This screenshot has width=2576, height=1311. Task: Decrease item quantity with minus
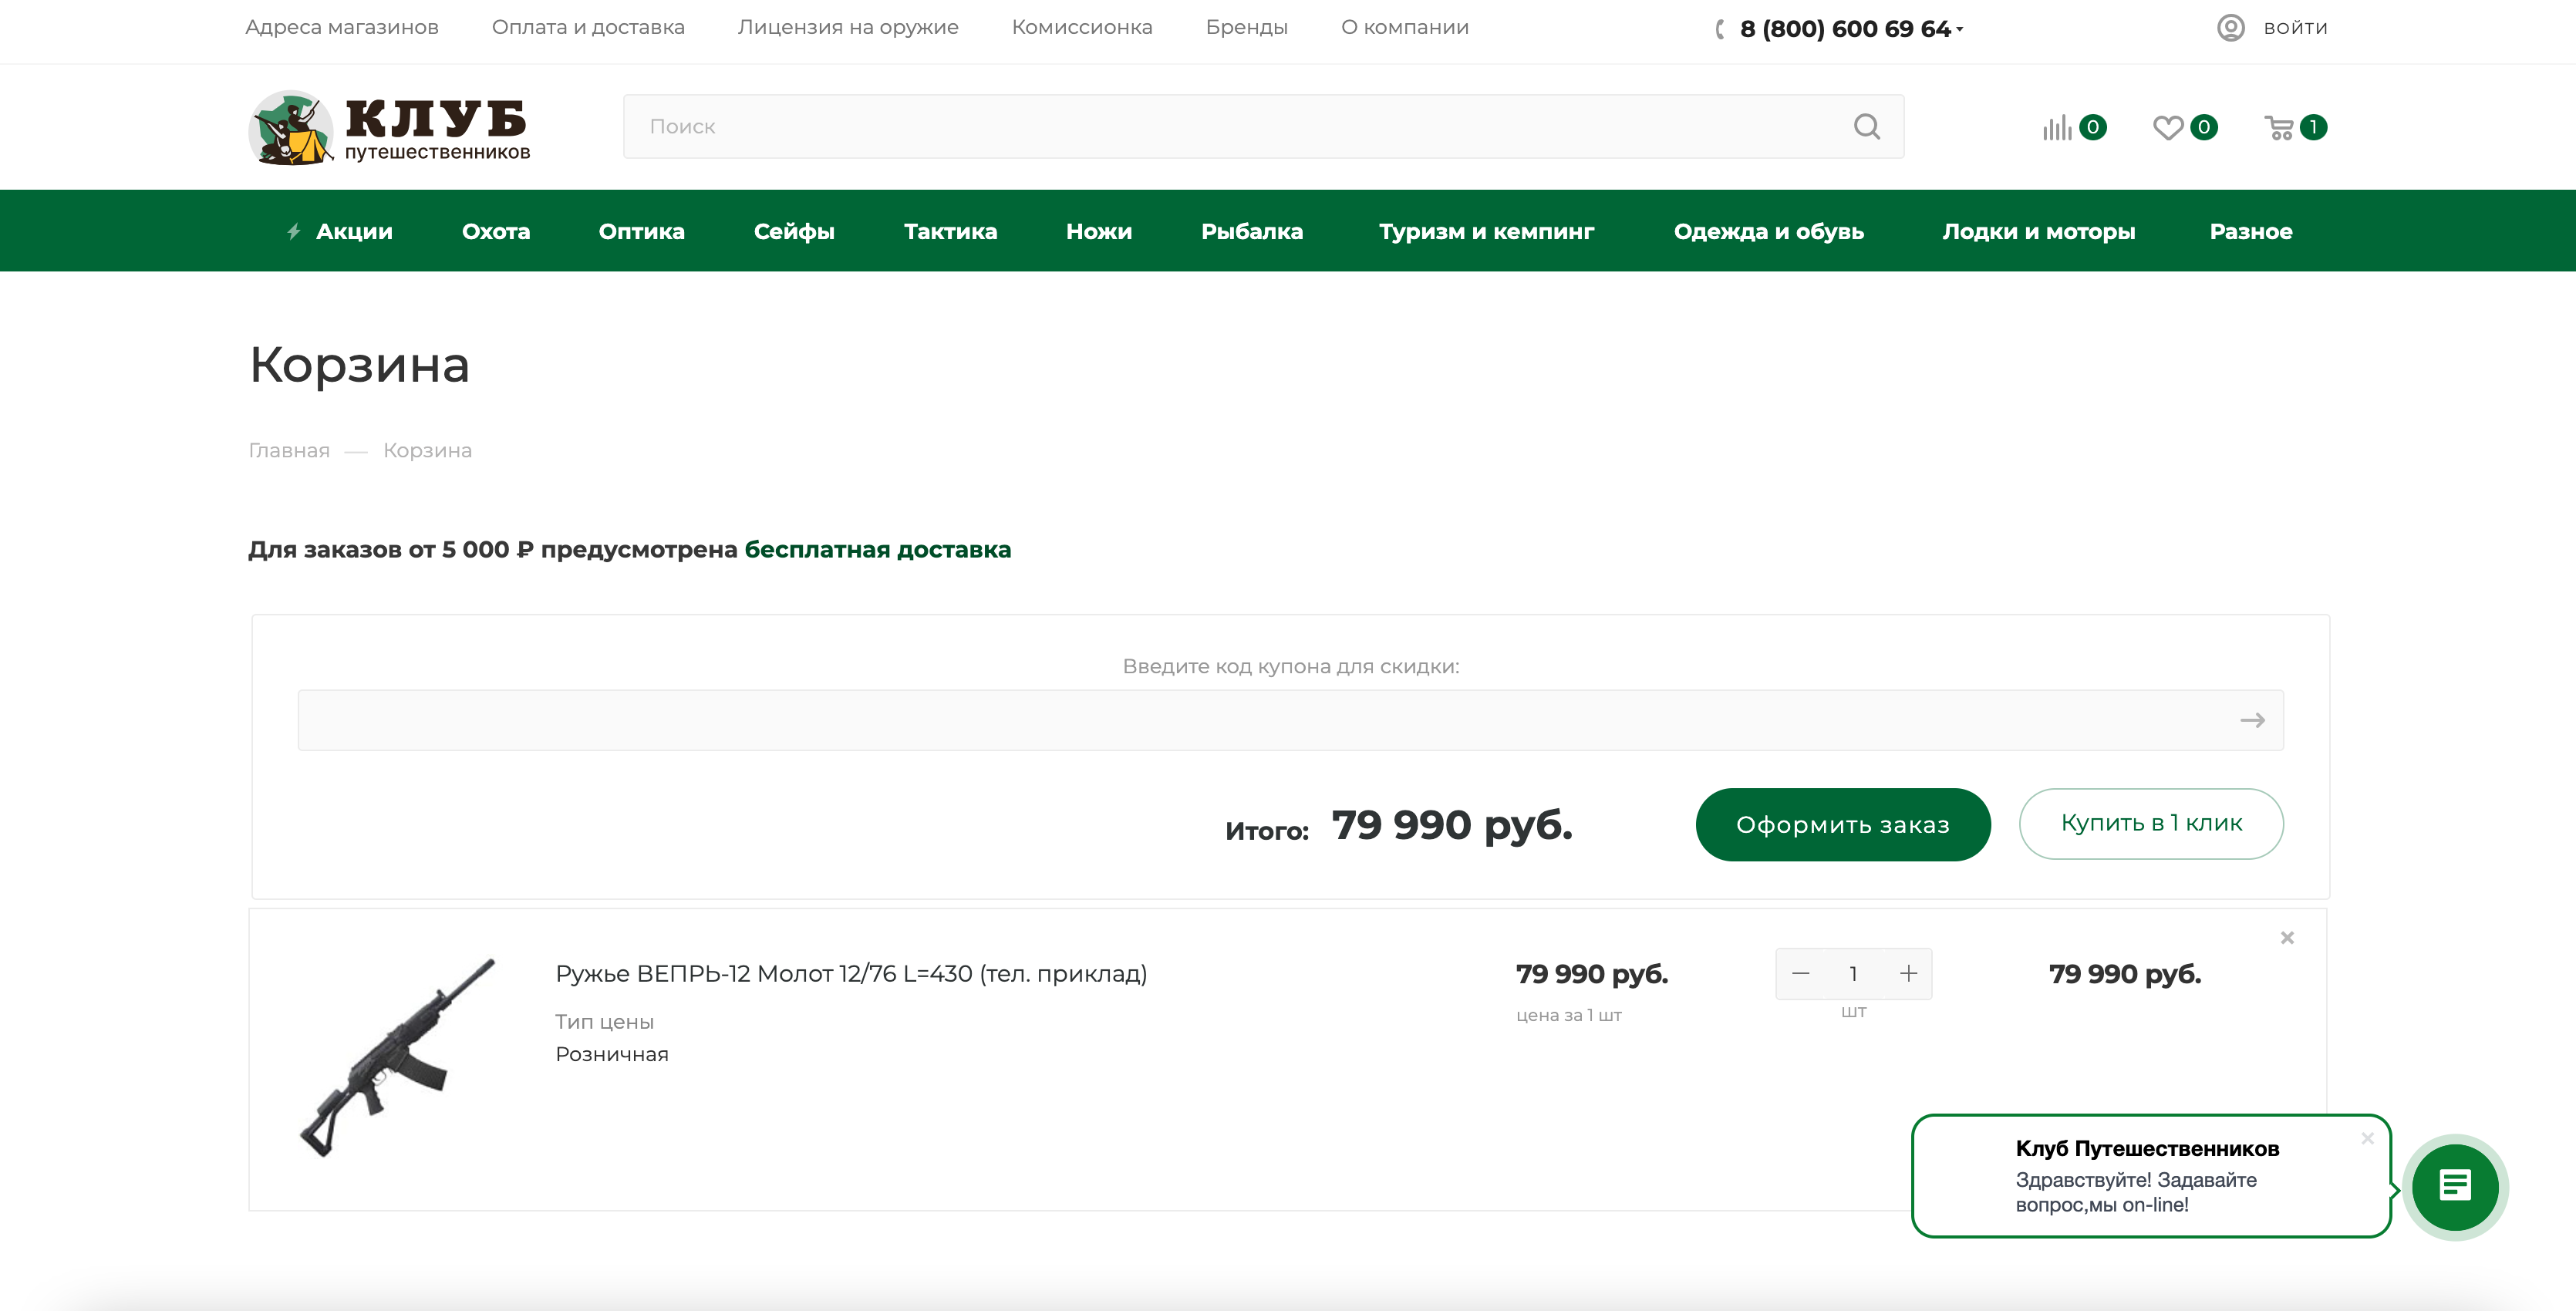[x=1801, y=974]
